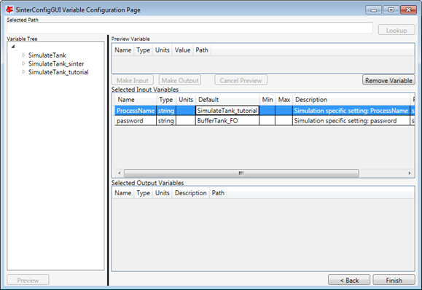Select SimulateTank_tutorial in the Variable Tree
This screenshot has height=290, width=422.
click(58, 72)
